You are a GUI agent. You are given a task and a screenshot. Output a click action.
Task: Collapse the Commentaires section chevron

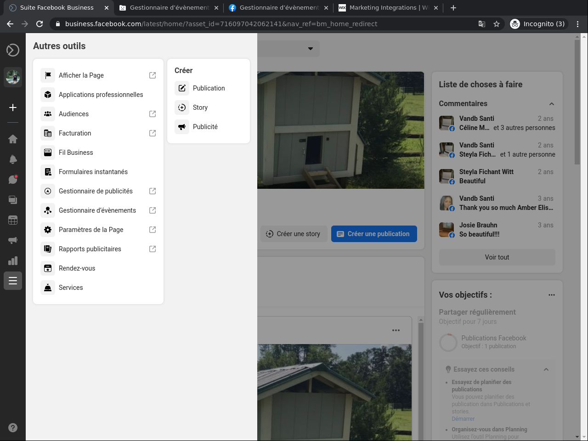click(x=552, y=104)
